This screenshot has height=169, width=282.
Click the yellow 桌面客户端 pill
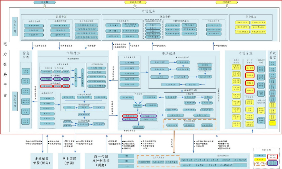pos(135,2)
